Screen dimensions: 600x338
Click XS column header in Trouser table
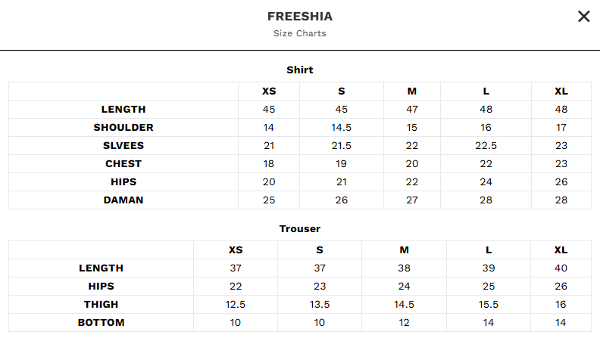[x=236, y=250]
